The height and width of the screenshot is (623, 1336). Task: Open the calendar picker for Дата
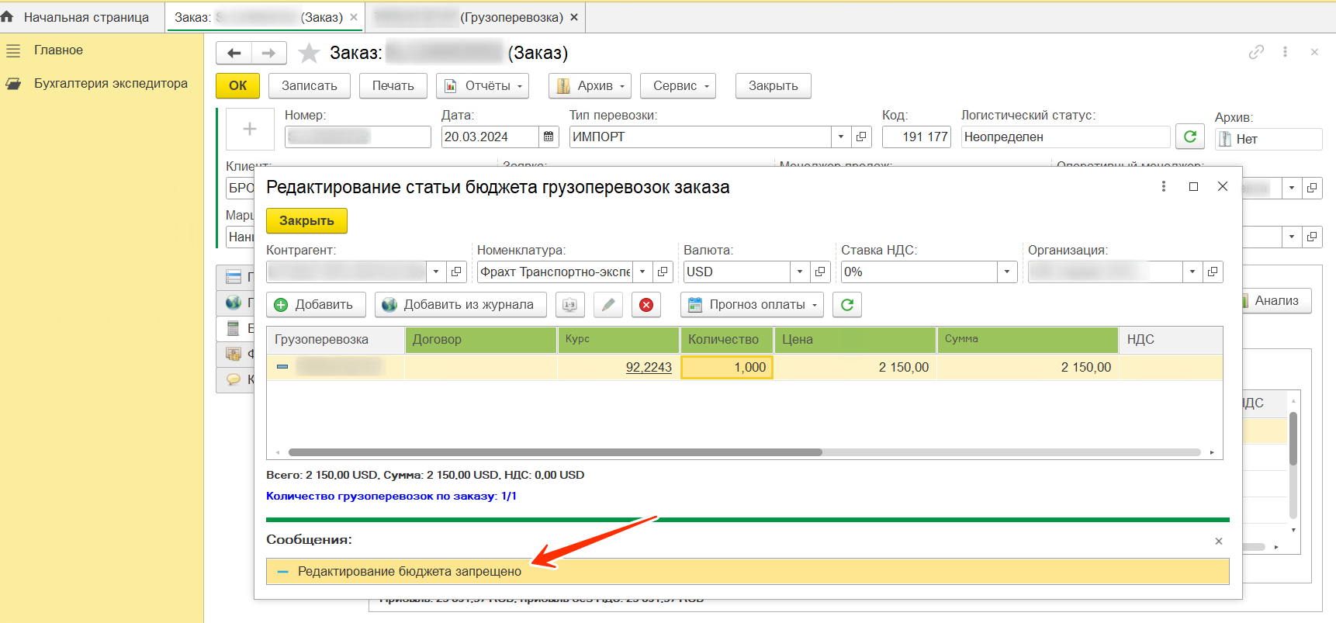tap(549, 137)
